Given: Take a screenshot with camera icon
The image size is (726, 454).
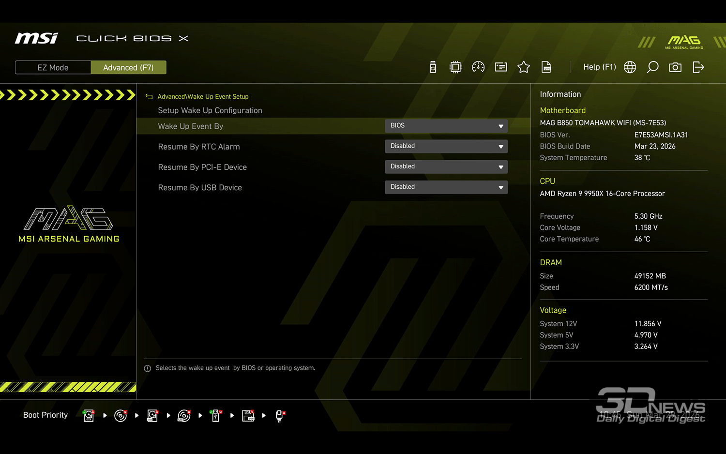Looking at the screenshot, I should click(675, 67).
